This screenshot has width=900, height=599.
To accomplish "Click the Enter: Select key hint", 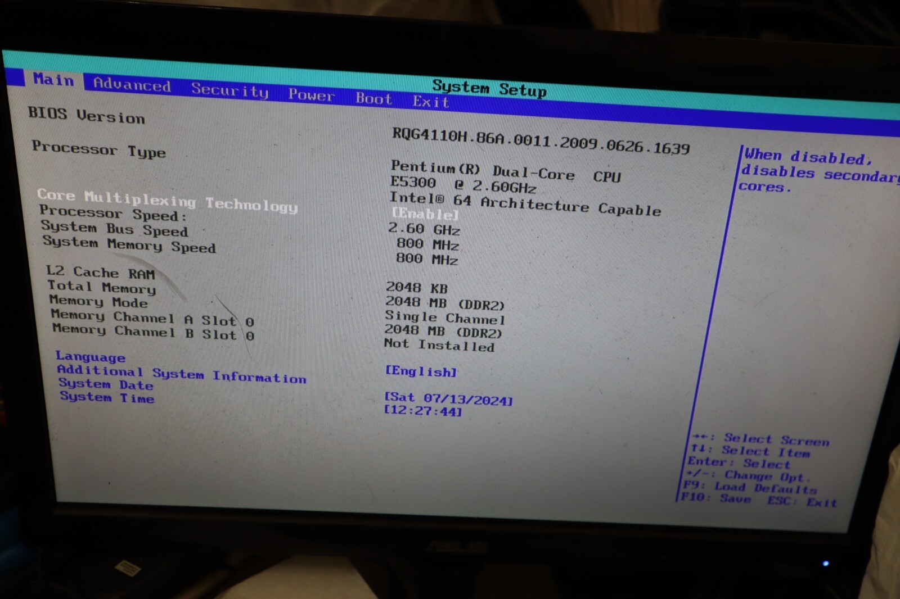I will (739, 463).
